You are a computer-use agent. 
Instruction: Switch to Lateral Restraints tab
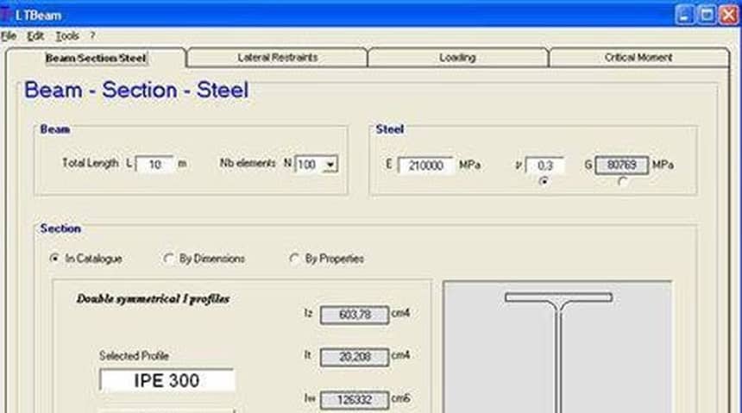point(277,58)
